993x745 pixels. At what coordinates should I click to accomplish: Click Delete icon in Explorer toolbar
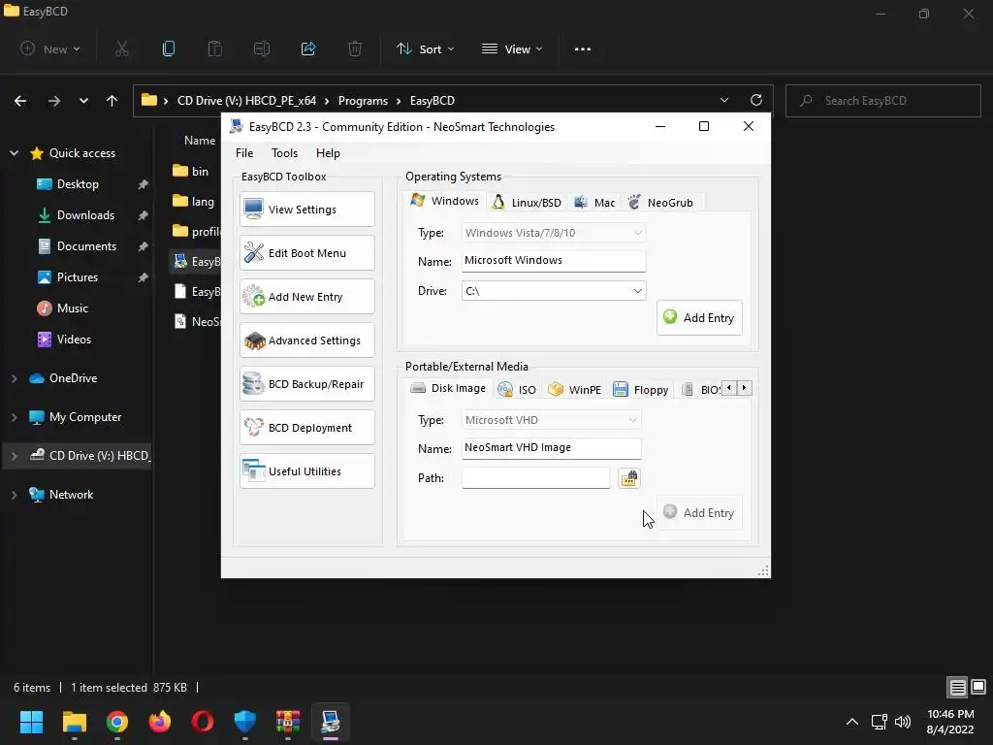355,49
